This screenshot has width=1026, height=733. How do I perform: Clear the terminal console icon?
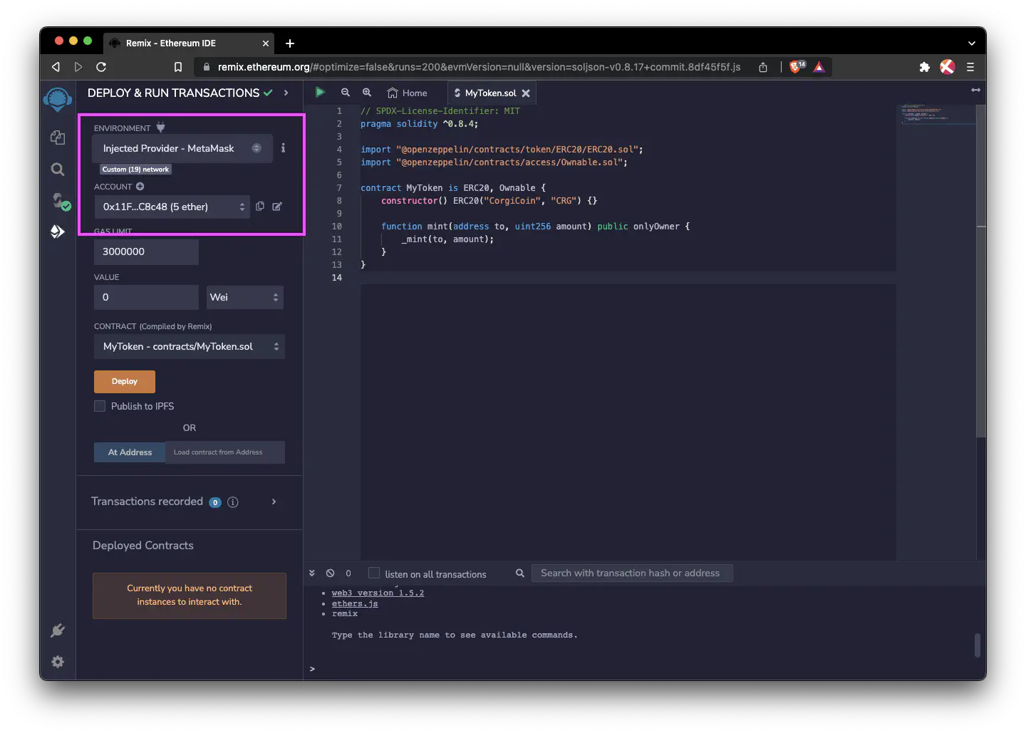(331, 573)
